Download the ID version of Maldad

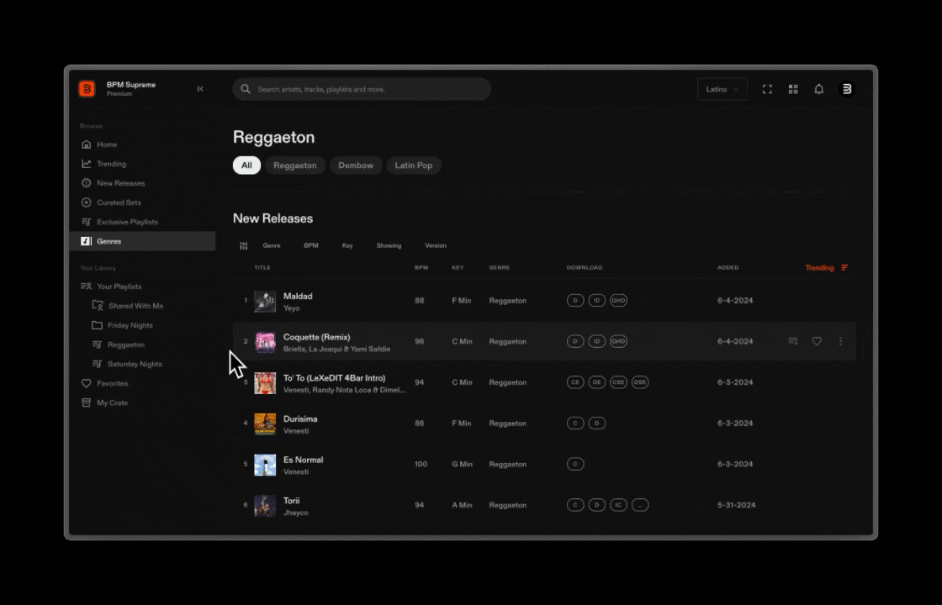(596, 300)
